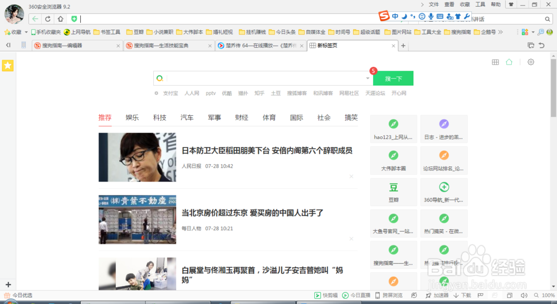This screenshot has height=304, width=557.
Task: Open a new tab with plus
Action: pos(403,46)
